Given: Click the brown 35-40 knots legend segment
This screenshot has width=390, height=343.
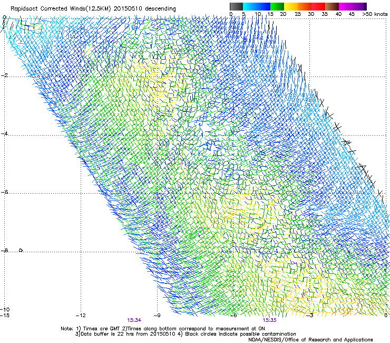Looking at the screenshot, I should [x=332, y=6].
